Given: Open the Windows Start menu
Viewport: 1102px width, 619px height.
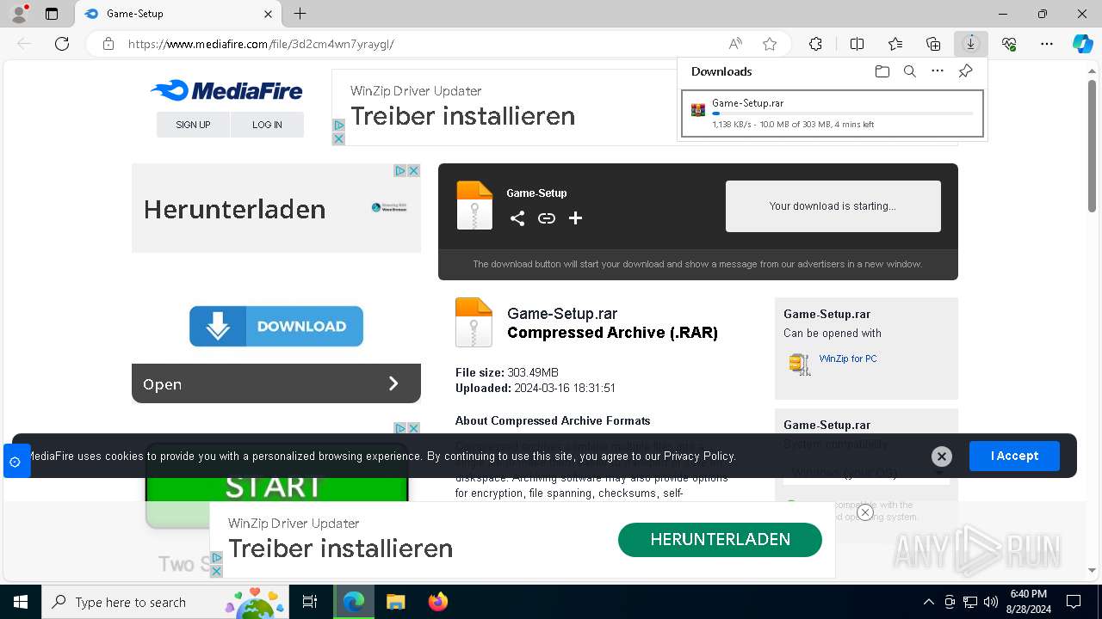Looking at the screenshot, I should [x=21, y=602].
